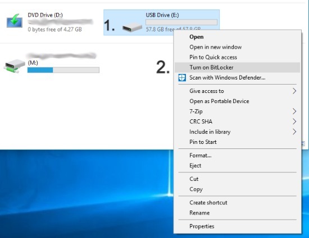The width and height of the screenshot is (309, 238).
Task: Open the 7-Zip menu entry
Action: pos(237,111)
